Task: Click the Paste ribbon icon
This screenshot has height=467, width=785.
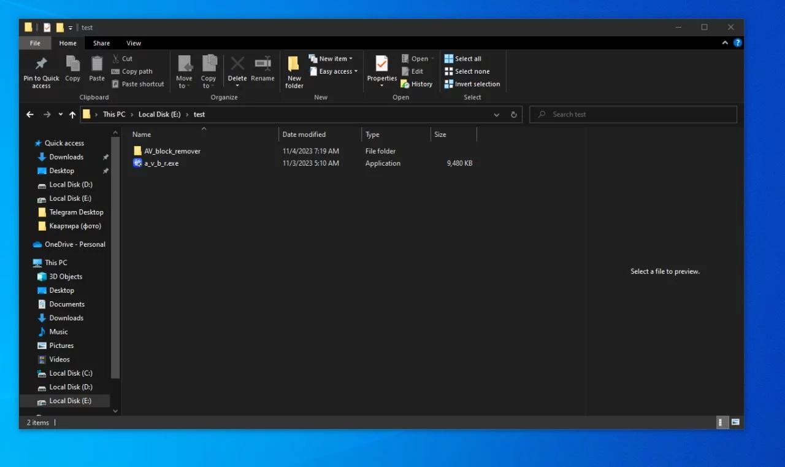Action: pos(97,64)
